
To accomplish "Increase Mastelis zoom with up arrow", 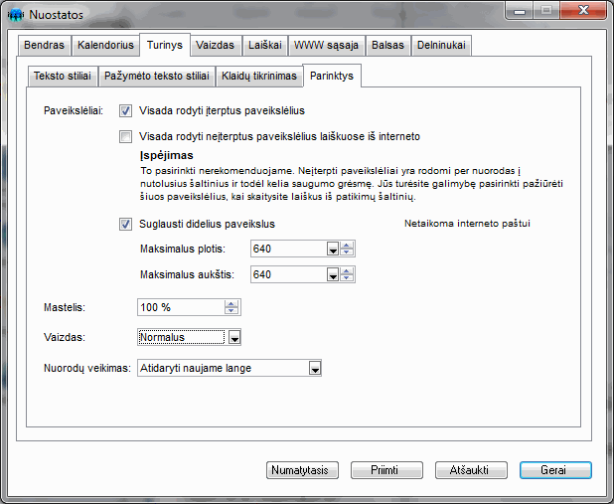I will pyautogui.click(x=232, y=303).
